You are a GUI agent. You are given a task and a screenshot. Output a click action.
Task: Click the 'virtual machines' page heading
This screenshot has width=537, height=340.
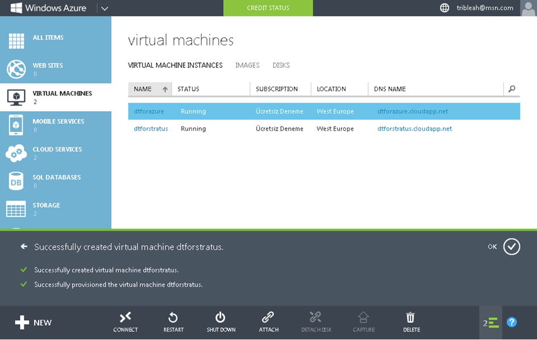[x=181, y=40]
